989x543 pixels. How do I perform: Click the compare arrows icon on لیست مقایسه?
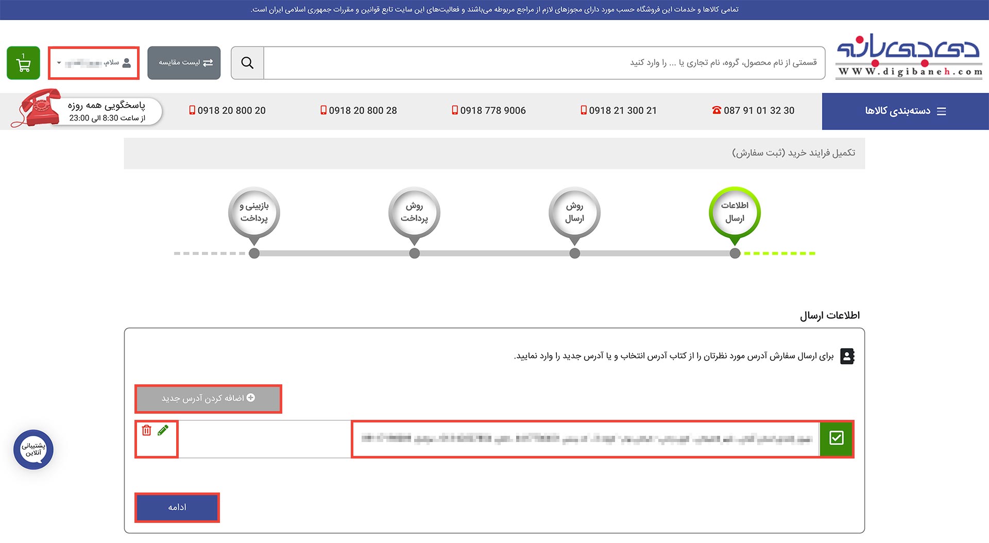pos(208,62)
